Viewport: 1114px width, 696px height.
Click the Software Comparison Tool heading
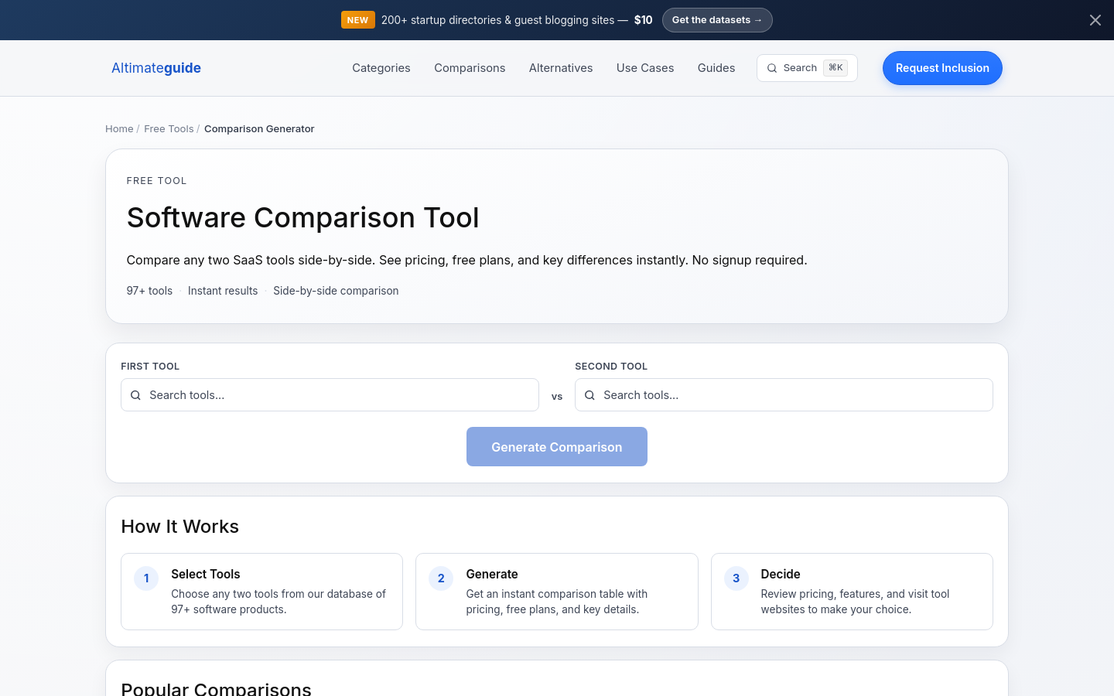302,218
